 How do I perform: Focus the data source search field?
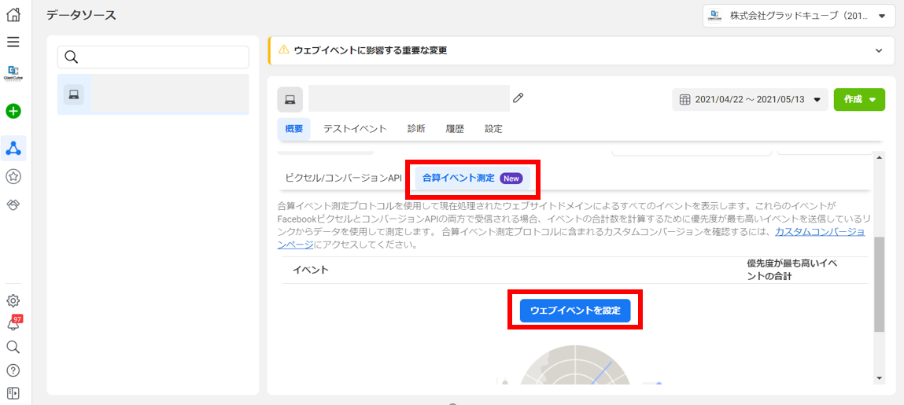(x=153, y=57)
